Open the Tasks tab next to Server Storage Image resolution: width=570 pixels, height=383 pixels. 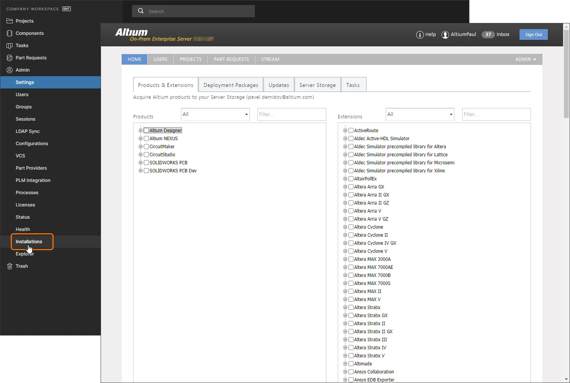[x=353, y=85]
